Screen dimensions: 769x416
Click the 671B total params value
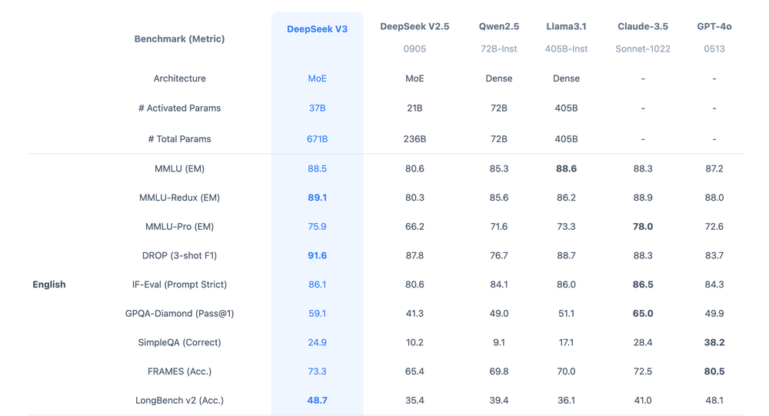click(x=317, y=139)
